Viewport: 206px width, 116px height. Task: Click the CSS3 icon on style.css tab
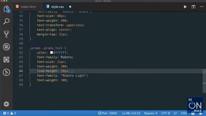click(x=48, y=6)
